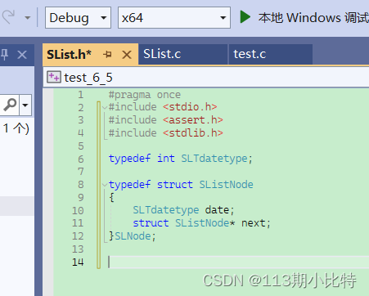Switch to the SList.c tab
This screenshot has width=369, height=296.
pos(182,54)
